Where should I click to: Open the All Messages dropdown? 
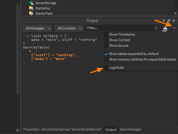[x=37, y=28]
